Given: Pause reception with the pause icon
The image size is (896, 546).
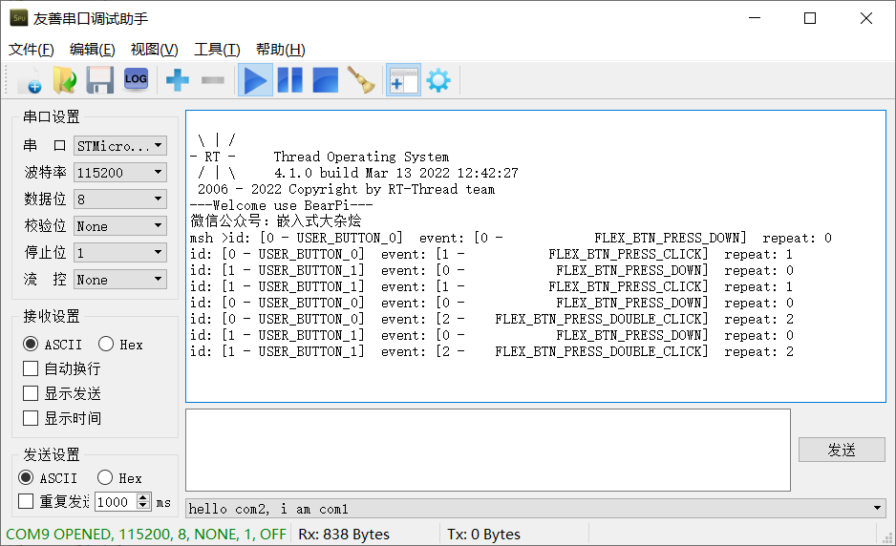Looking at the screenshot, I should pyautogui.click(x=290, y=80).
